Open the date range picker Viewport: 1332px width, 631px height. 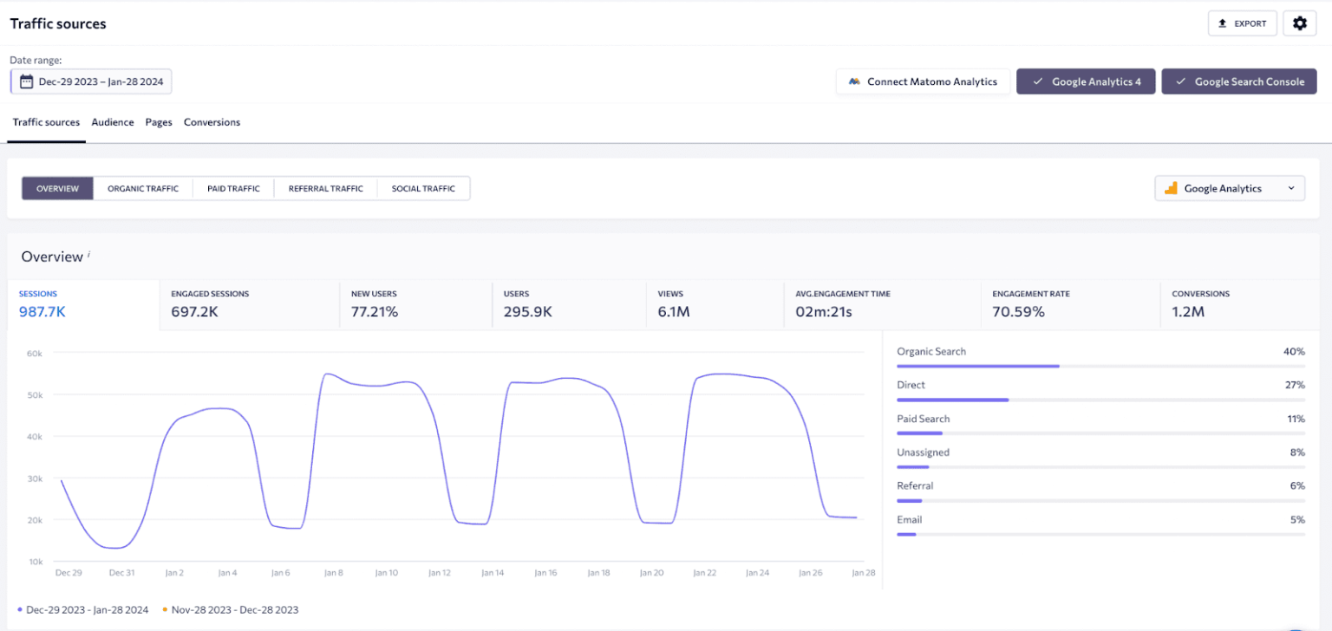pos(91,81)
